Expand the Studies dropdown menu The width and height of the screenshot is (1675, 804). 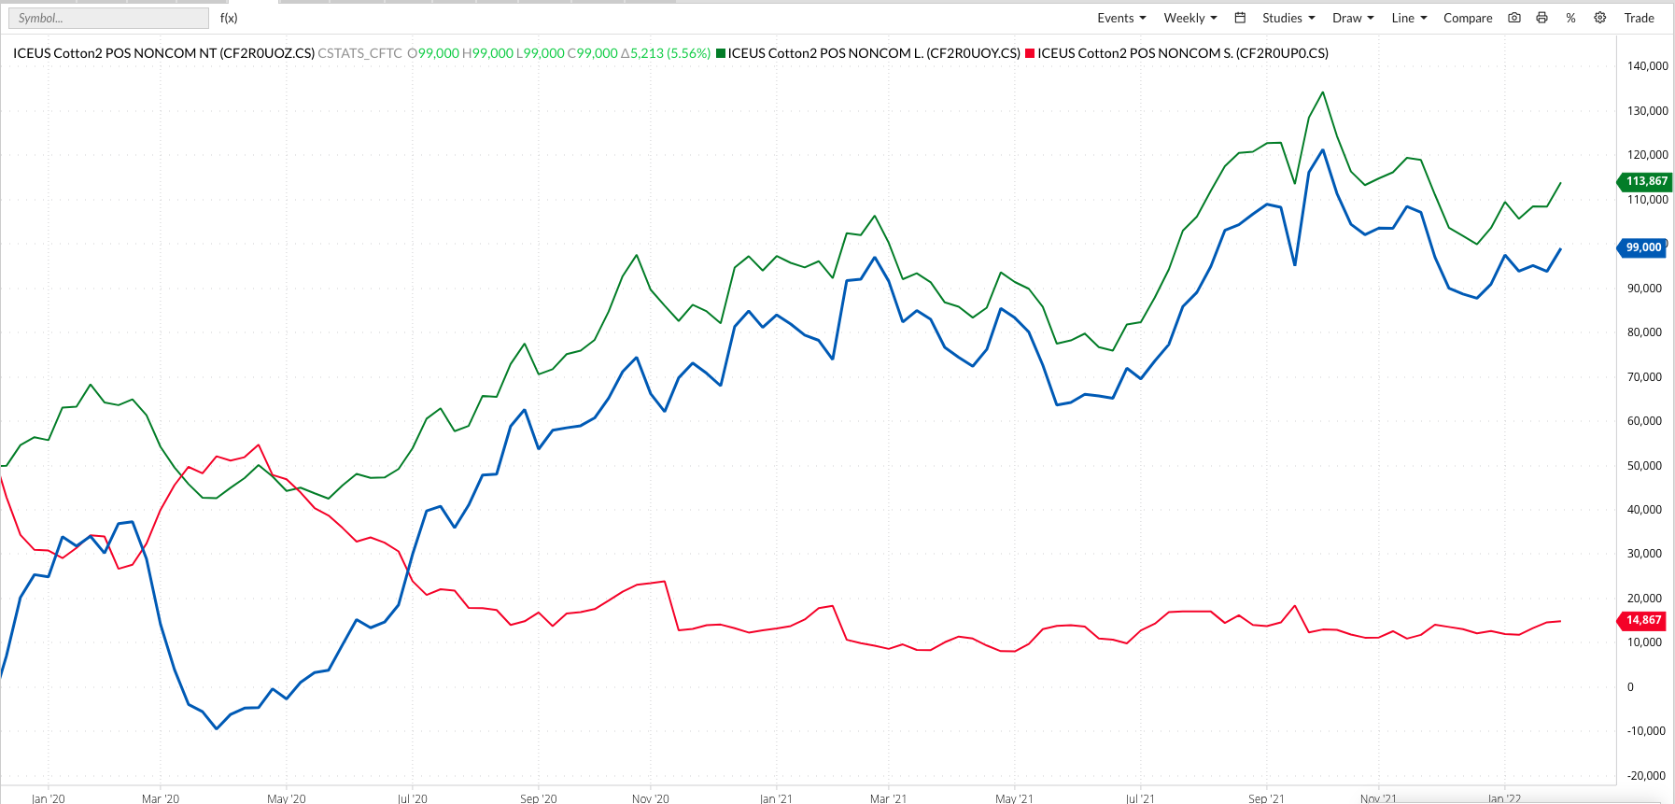click(1288, 18)
